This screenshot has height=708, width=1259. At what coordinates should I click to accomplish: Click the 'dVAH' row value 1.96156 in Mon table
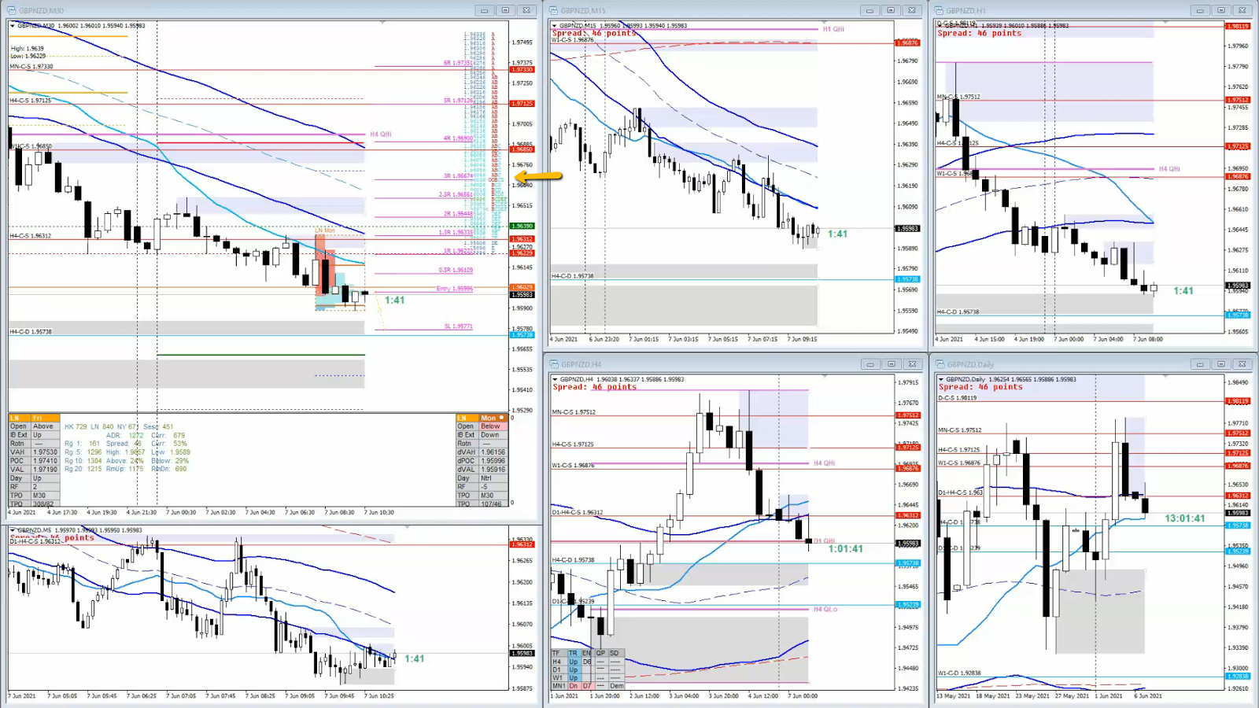point(493,452)
